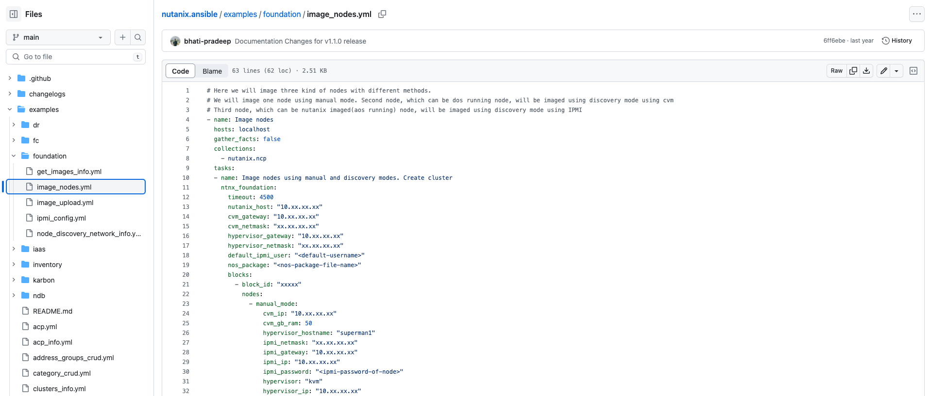
Task: Edit this file pencil icon
Action: (884, 71)
